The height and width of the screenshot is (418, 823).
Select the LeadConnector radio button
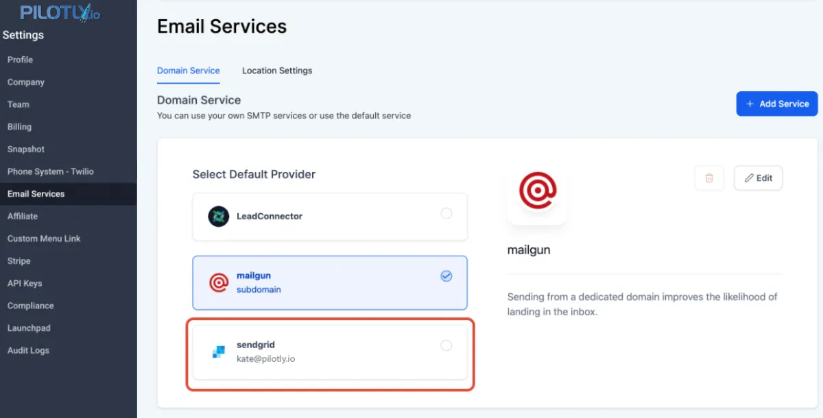point(446,214)
